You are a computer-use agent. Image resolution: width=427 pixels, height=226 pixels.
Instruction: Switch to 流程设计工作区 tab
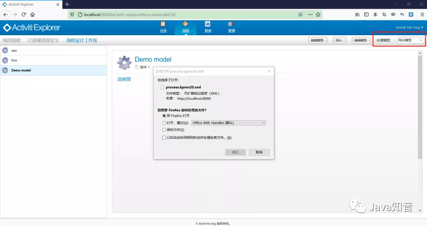tap(82, 40)
